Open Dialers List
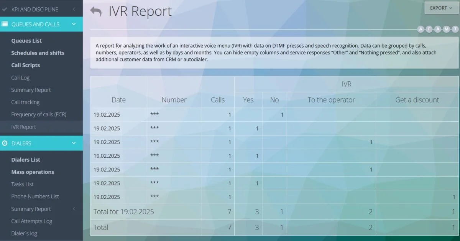 26,160
